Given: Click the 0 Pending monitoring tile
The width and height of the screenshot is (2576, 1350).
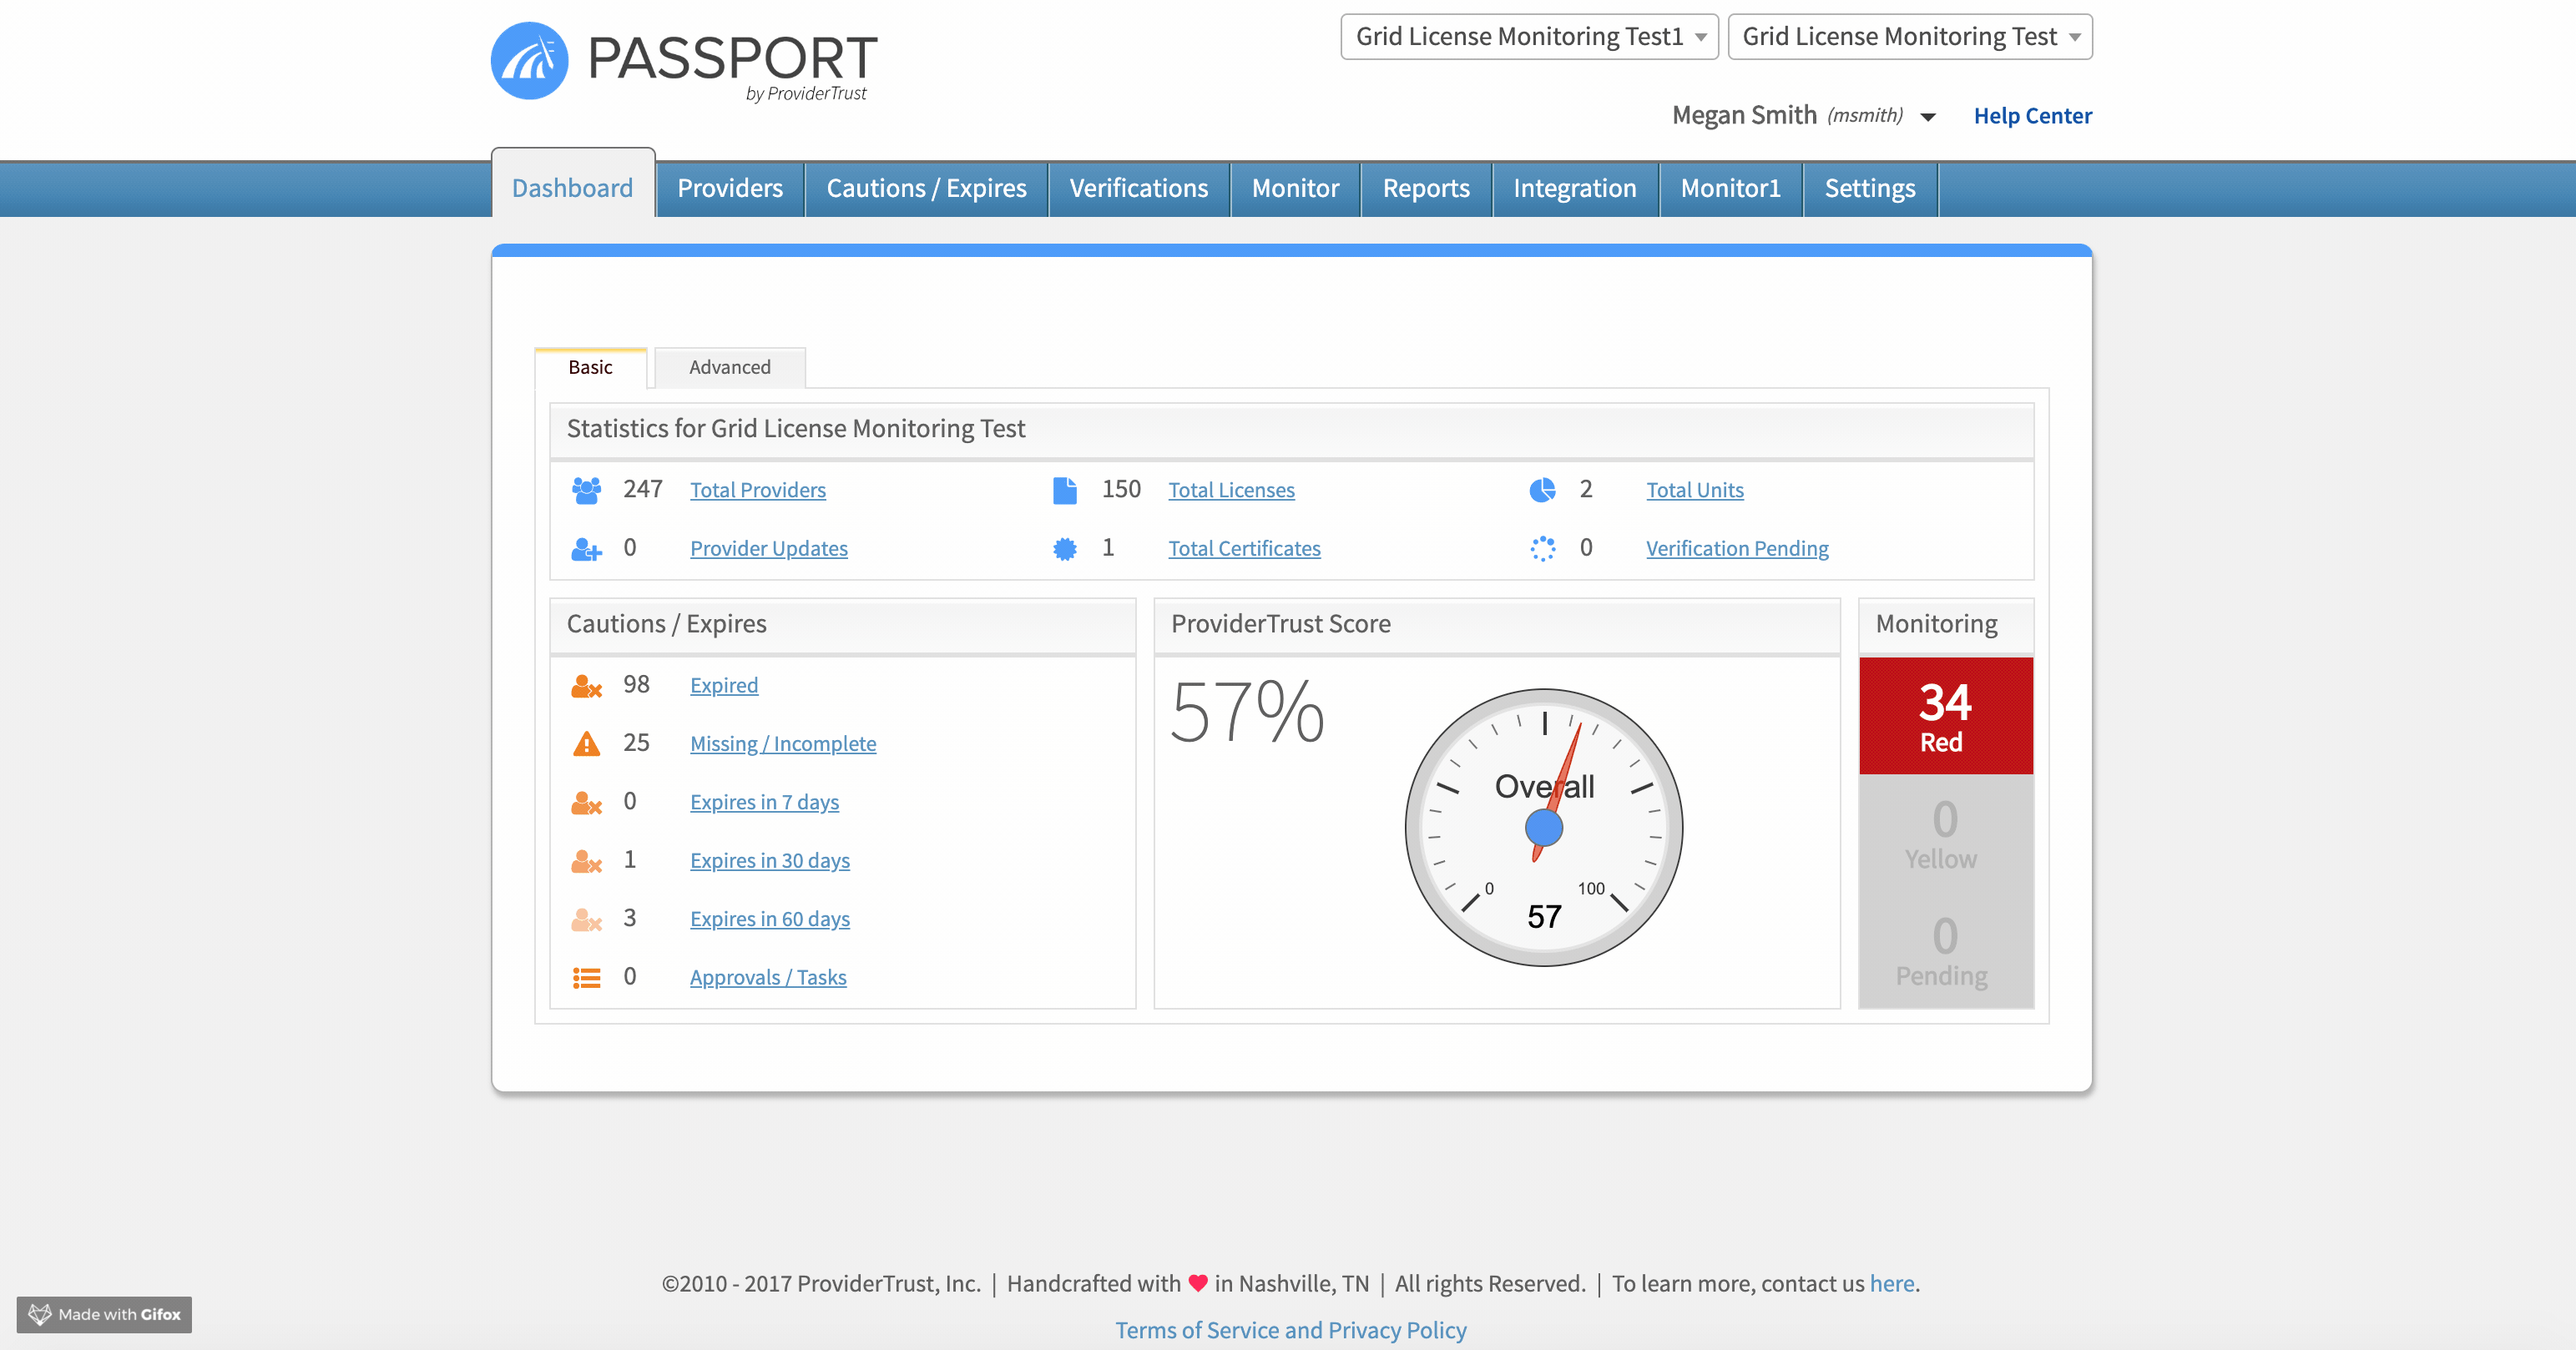Looking at the screenshot, I should pos(1945,950).
